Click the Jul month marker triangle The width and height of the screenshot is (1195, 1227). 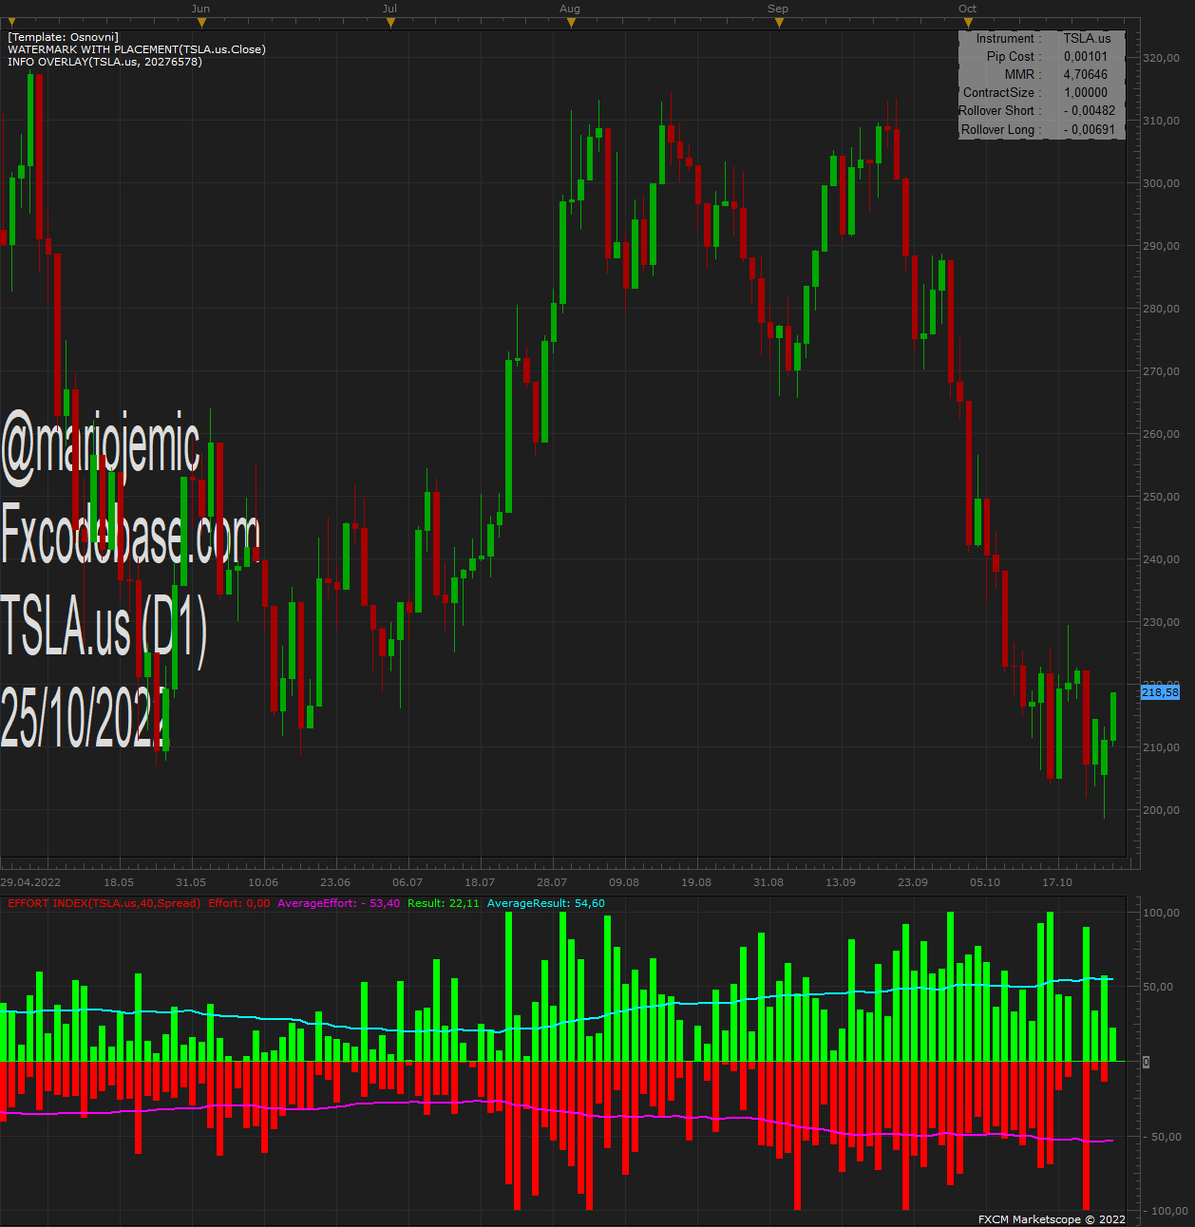pyautogui.click(x=390, y=23)
